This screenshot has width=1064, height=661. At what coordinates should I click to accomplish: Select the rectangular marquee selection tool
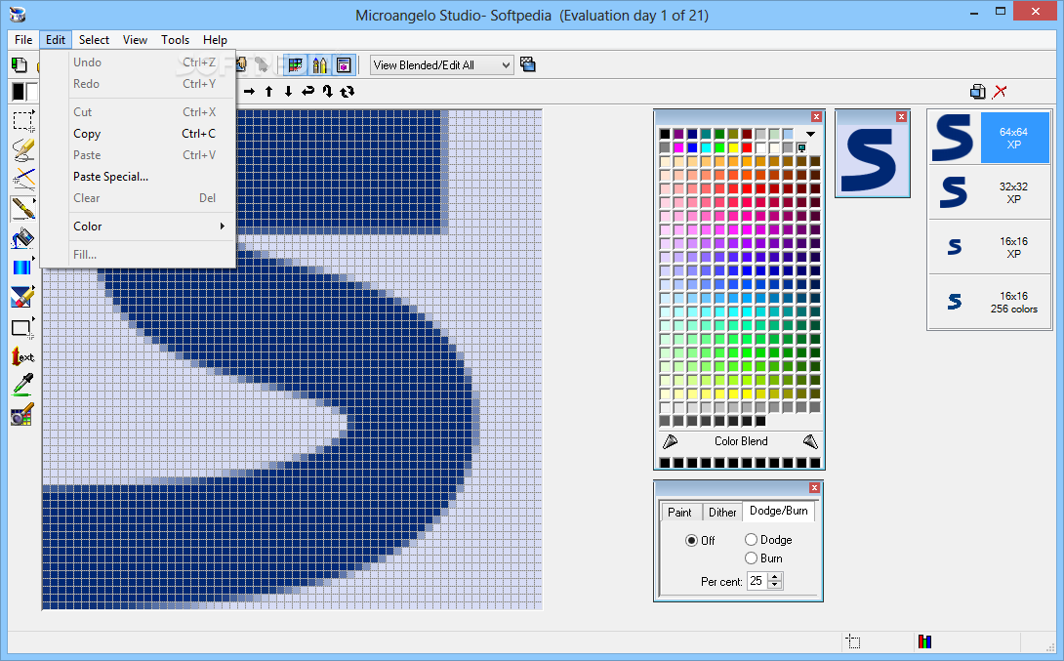[x=23, y=121]
